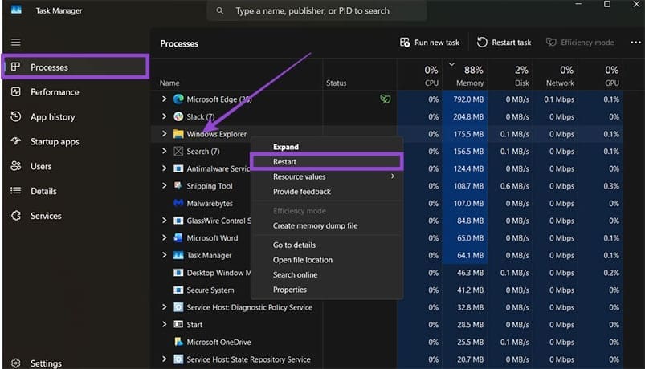The height and width of the screenshot is (369, 645).
Task: Click the Processes sidebar icon
Action: tap(15, 67)
